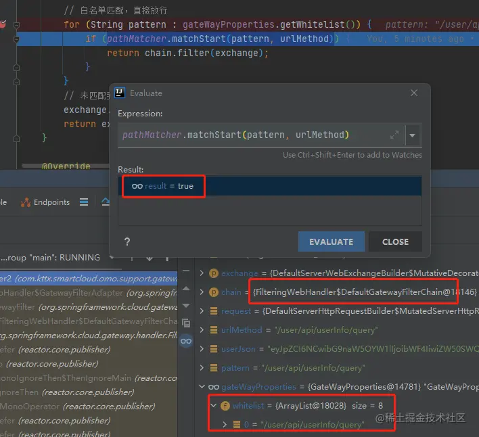Click the parameter icon beside chain
The height and width of the screenshot is (437, 479).
coord(214,292)
